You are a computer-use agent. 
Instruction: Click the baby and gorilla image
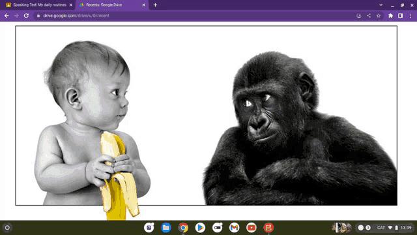click(x=206, y=116)
